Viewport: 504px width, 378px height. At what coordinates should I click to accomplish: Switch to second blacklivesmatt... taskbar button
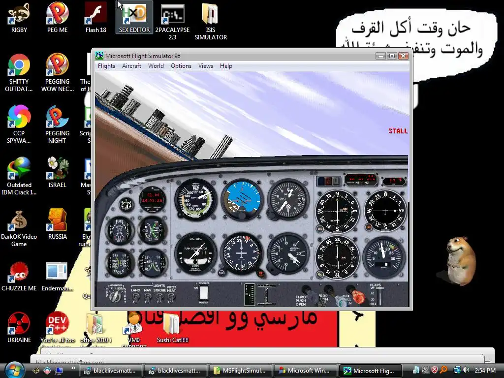(176, 371)
